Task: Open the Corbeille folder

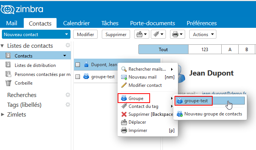Action: 35,83
